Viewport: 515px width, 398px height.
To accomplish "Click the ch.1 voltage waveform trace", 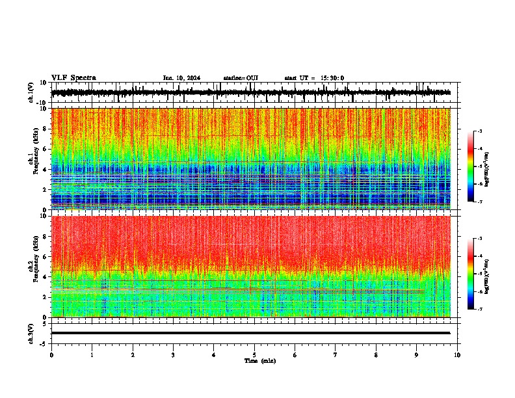I will (x=250, y=92).
